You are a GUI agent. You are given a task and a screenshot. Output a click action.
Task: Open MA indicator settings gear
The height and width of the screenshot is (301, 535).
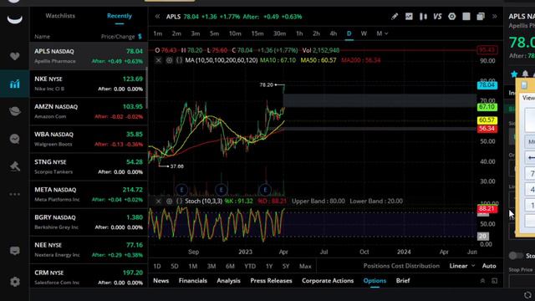click(x=169, y=60)
